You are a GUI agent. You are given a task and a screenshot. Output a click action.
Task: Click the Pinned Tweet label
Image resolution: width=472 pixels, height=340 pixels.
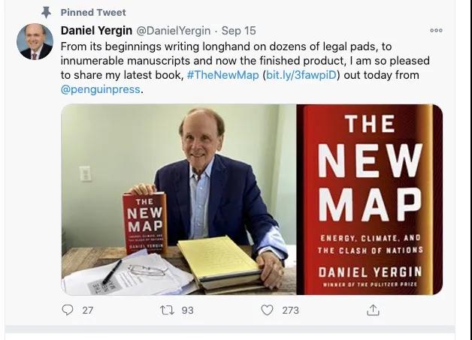pos(93,12)
